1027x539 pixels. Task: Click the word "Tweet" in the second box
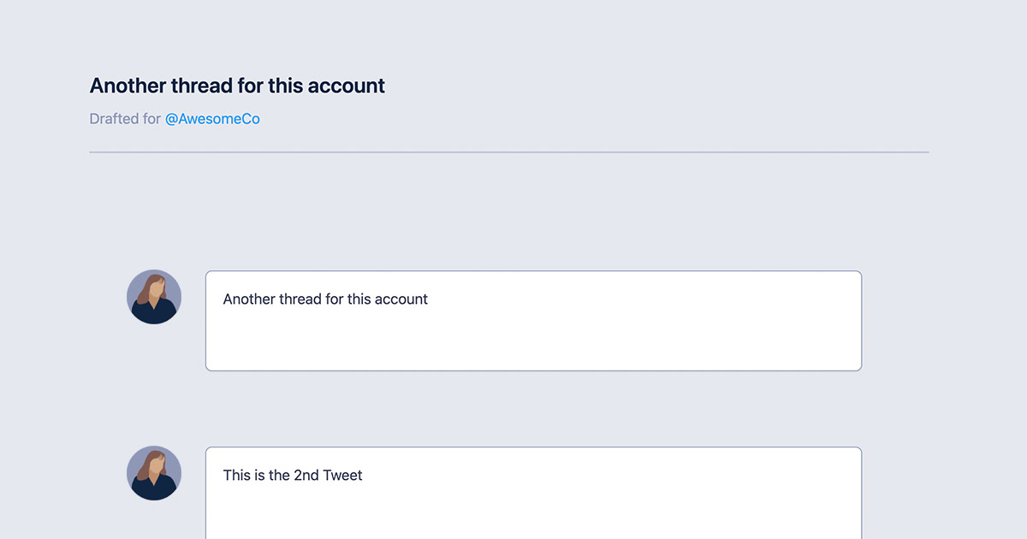tap(342, 475)
